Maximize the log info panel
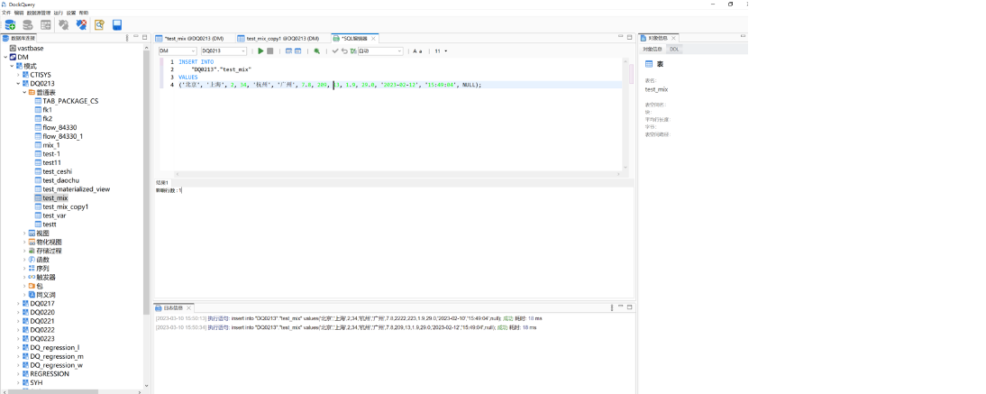The width and height of the screenshot is (986, 394). (630, 307)
